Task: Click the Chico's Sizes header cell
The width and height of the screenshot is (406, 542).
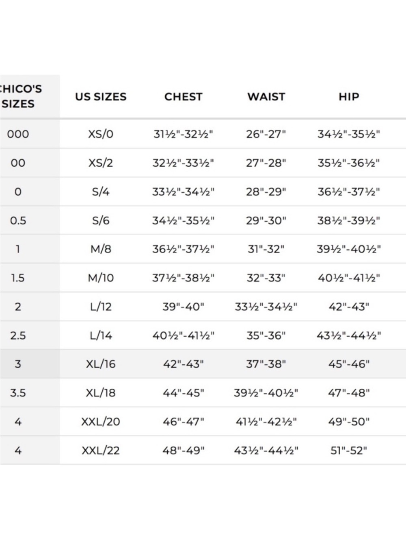Action: point(30,96)
